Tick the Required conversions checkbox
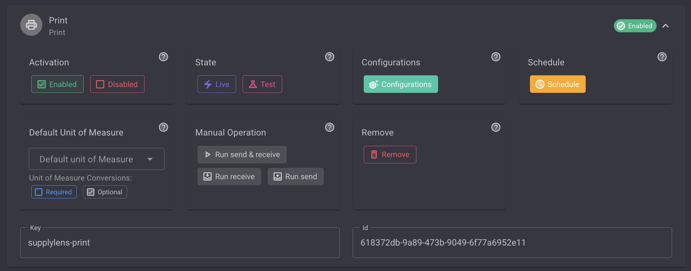The image size is (691, 271). coord(54,192)
